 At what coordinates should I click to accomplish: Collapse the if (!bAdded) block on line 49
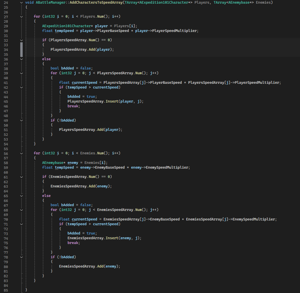(x=21, y=120)
